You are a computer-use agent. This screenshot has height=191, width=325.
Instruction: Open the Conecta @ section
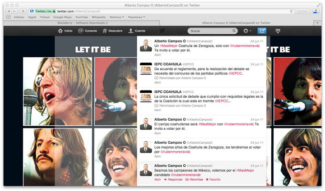87,31
